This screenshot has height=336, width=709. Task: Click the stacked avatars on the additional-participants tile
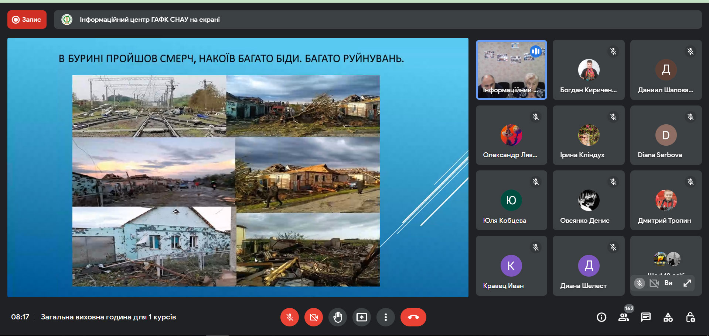click(667, 259)
